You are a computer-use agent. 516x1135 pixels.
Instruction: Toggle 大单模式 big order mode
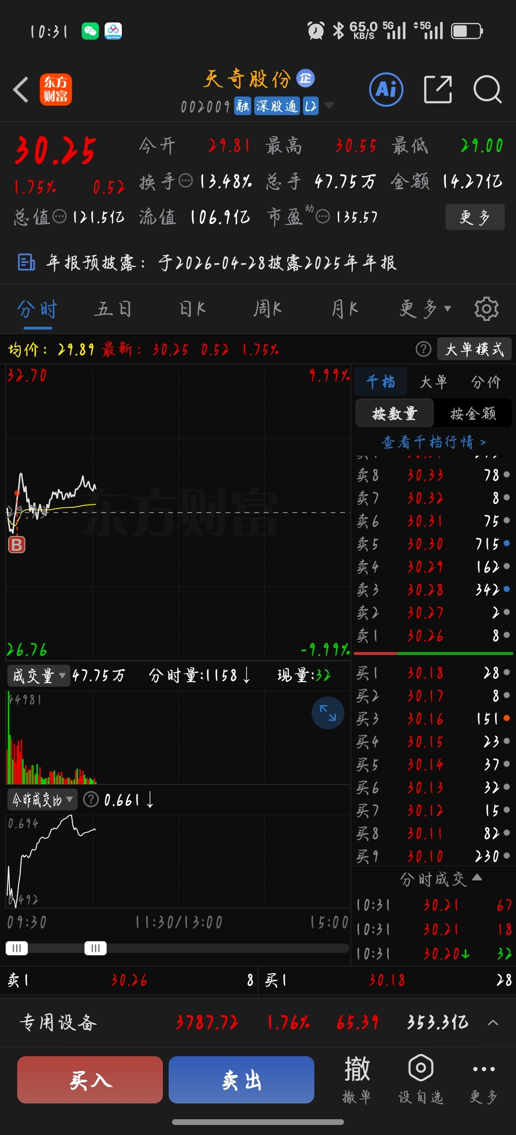point(474,349)
